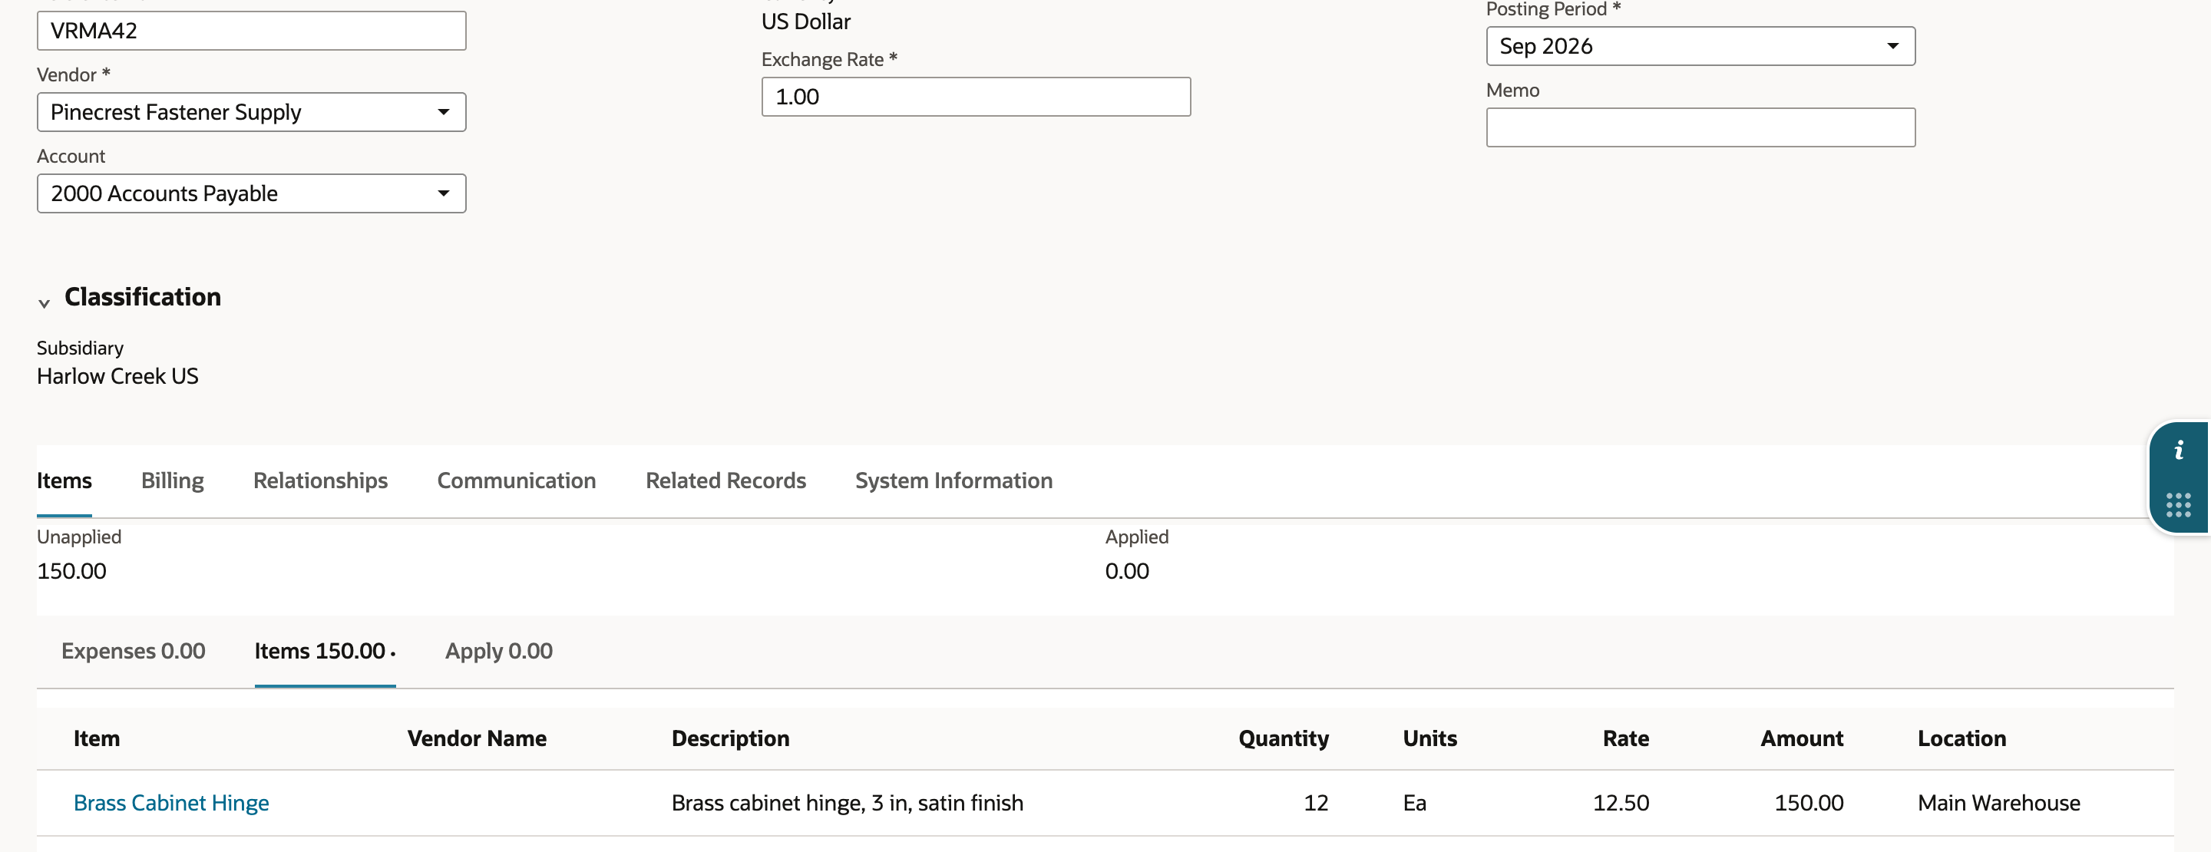This screenshot has width=2211, height=852.
Task: Click the Ea units cell
Action: tap(1414, 803)
